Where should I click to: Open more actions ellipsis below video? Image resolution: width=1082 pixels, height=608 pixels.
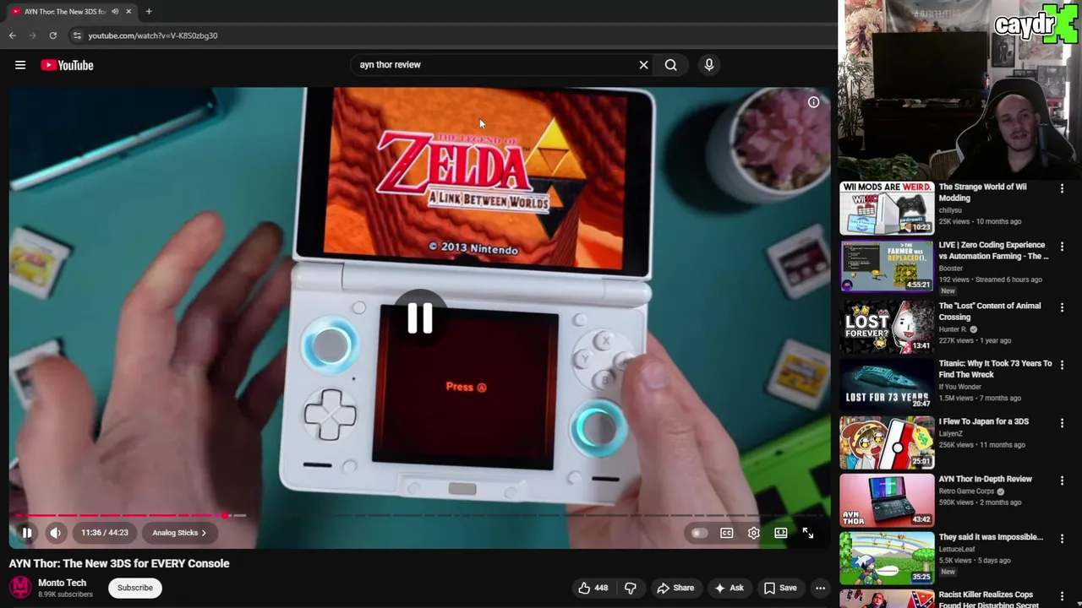[820, 588]
